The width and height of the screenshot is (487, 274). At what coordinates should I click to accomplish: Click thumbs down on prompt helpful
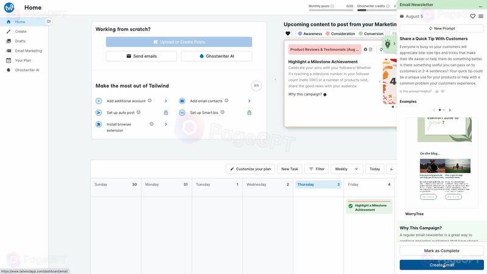[443, 91]
